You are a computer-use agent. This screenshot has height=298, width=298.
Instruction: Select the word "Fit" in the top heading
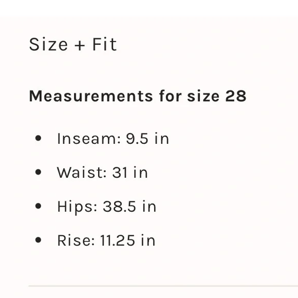coord(104,44)
